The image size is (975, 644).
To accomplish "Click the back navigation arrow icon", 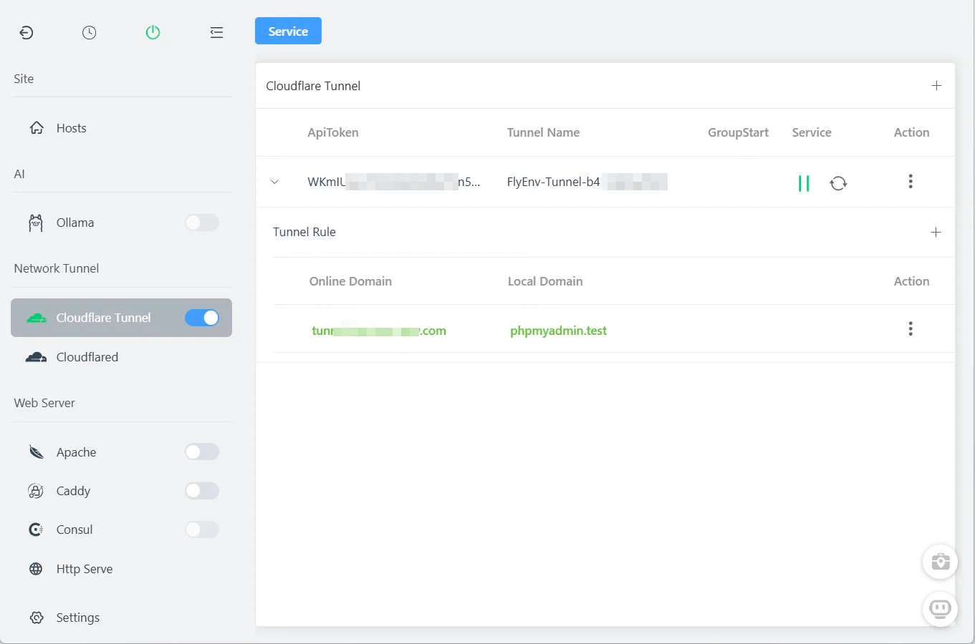I will pyautogui.click(x=27, y=32).
